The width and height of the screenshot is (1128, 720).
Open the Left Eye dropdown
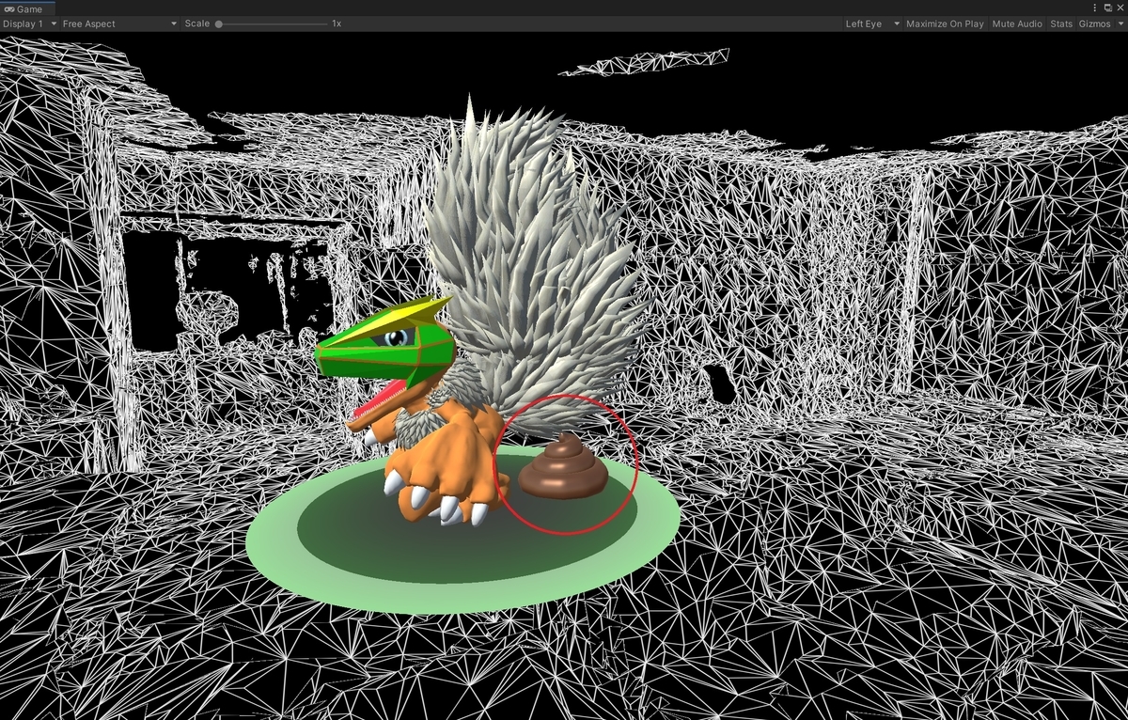click(871, 23)
